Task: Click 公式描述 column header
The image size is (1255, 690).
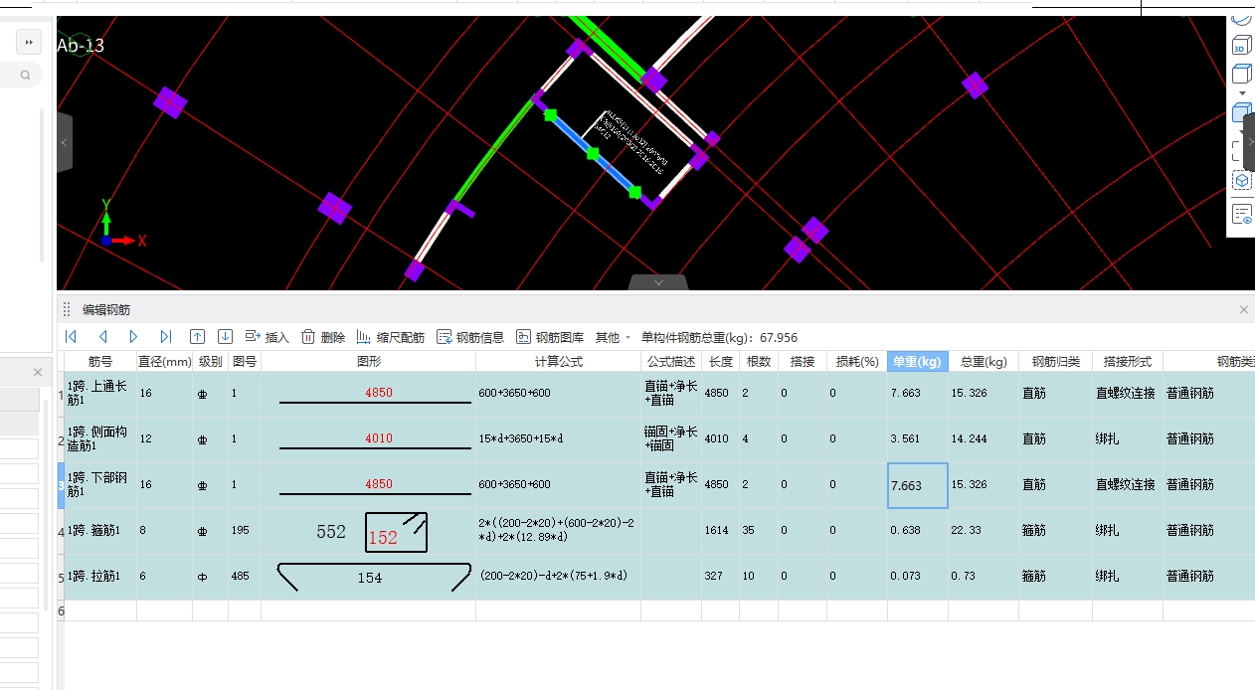Action: click(x=671, y=362)
